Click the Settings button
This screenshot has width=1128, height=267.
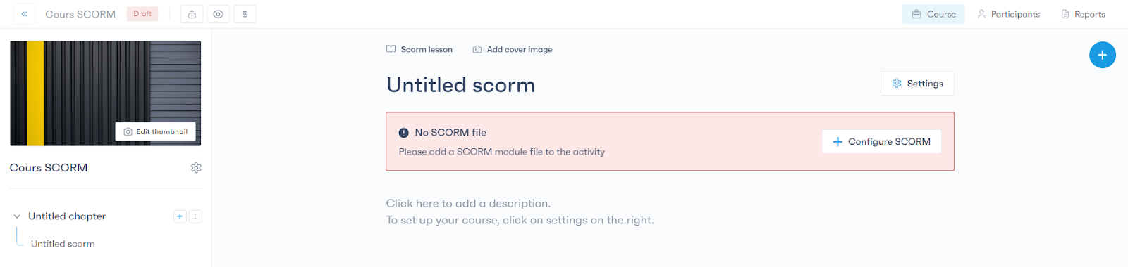click(917, 83)
